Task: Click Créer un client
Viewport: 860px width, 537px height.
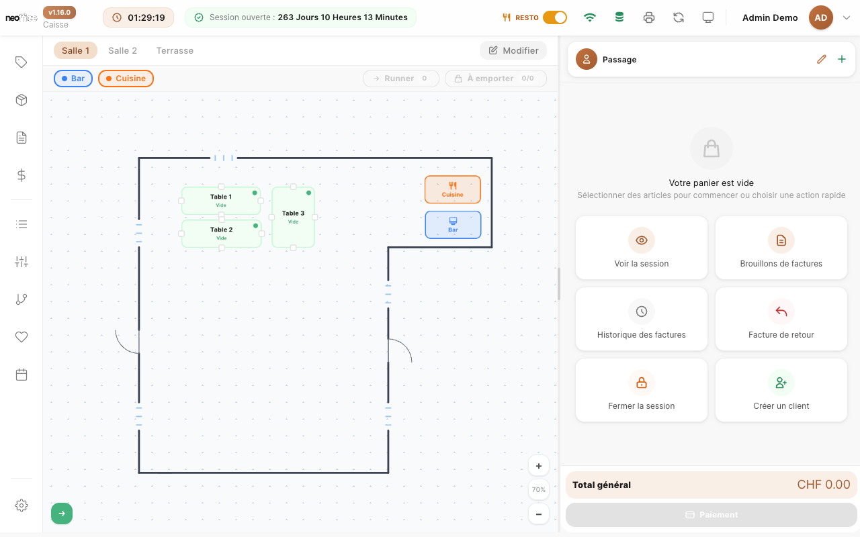Action: 781,390
